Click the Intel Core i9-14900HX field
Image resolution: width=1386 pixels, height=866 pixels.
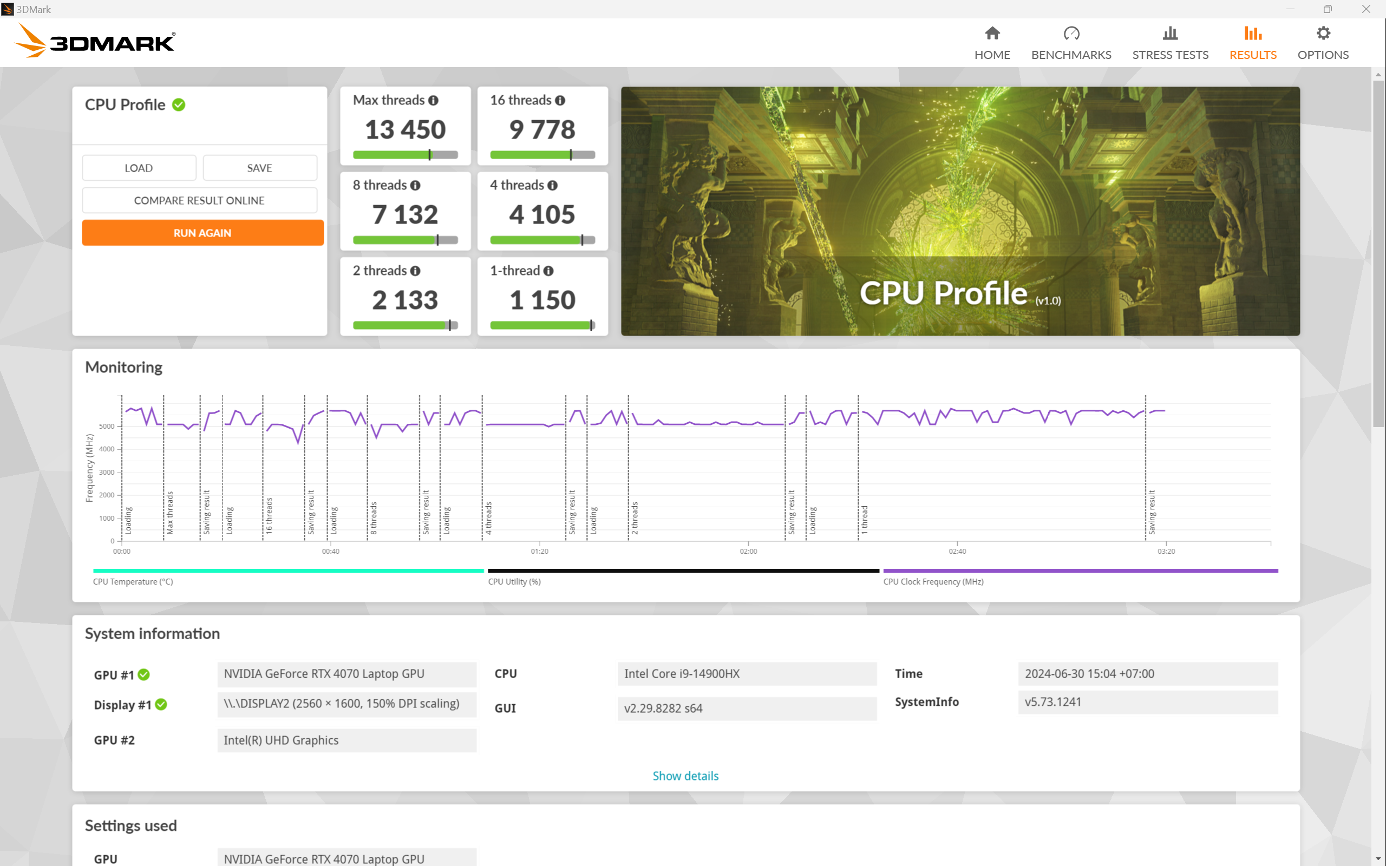click(x=747, y=674)
